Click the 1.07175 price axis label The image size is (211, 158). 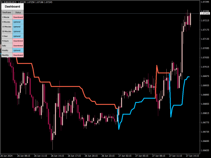tap(205, 30)
